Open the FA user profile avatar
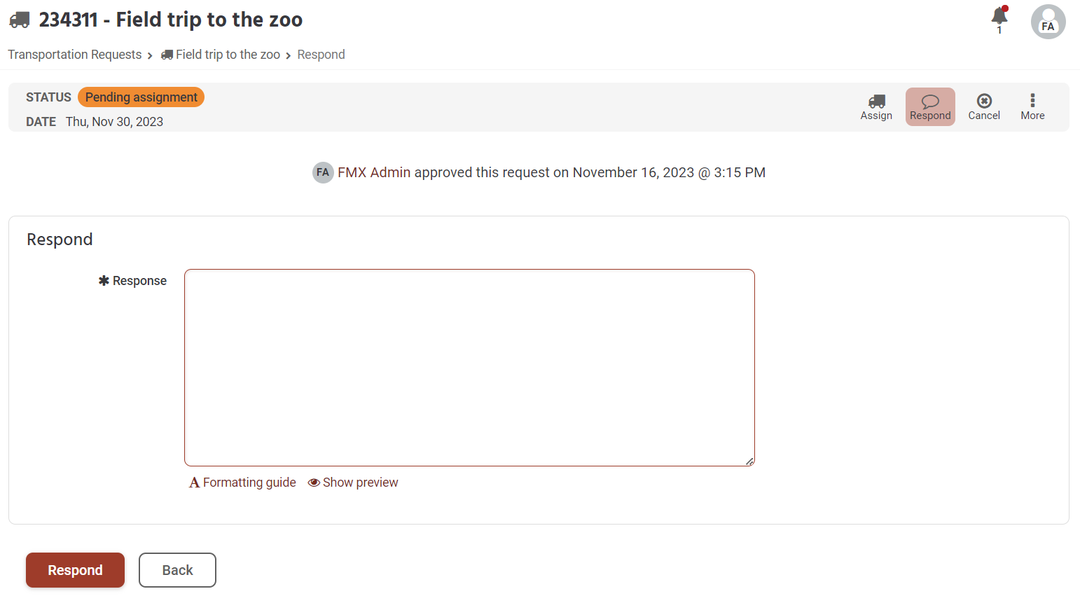The height and width of the screenshot is (603, 1080). [x=1048, y=22]
